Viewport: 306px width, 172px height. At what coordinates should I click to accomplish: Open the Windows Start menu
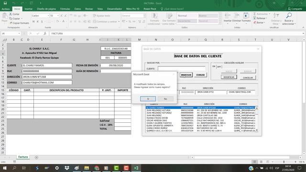coord(4,168)
